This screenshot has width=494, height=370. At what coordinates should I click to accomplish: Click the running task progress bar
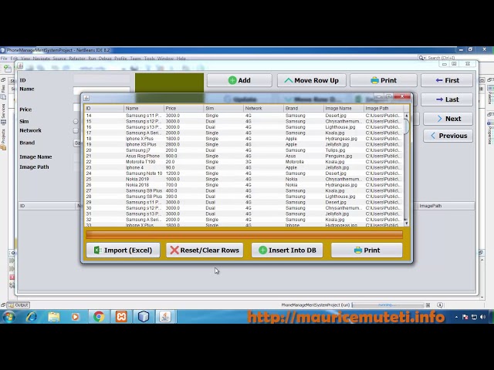coord(387,305)
